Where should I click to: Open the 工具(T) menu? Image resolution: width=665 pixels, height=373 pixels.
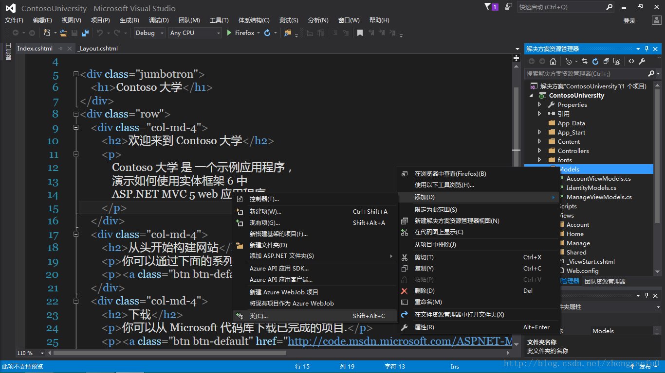click(x=219, y=20)
